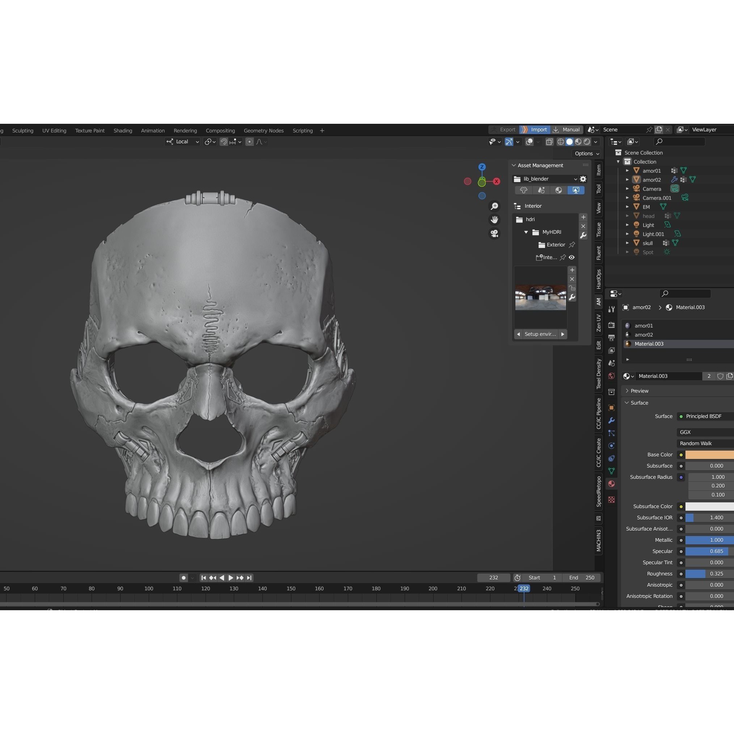Select the Render Properties camera icon
The width and height of the screenshot is (734, 734).
(612, 325)
